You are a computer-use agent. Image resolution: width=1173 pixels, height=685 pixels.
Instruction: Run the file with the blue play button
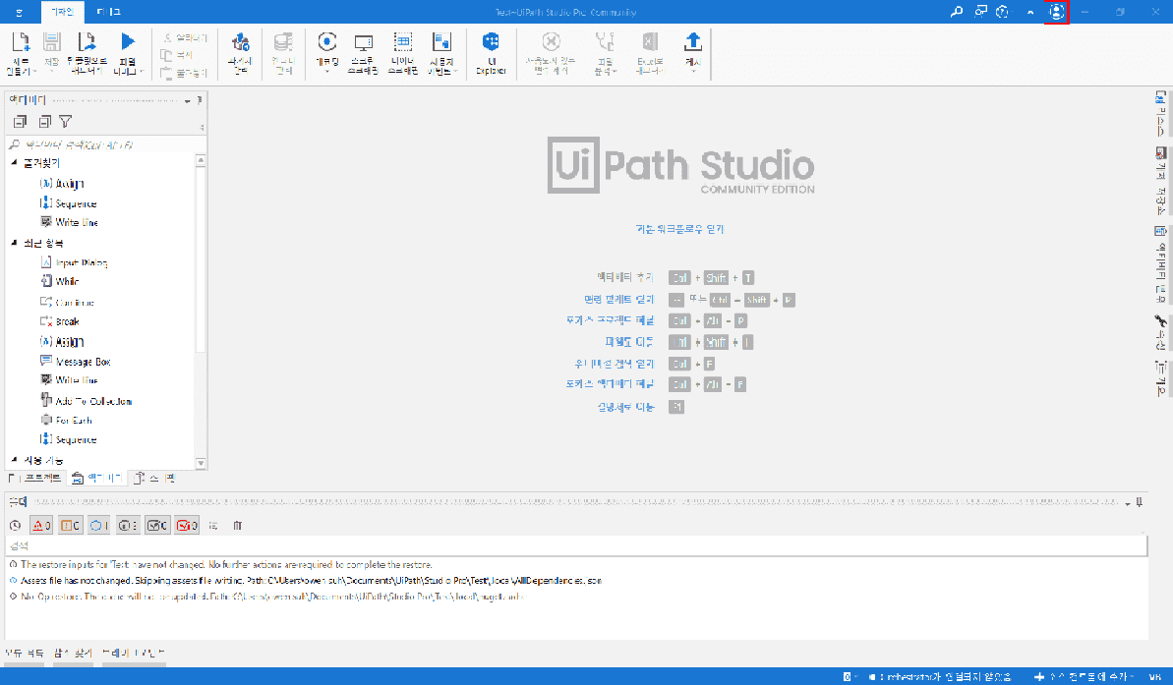coord(127,42)
